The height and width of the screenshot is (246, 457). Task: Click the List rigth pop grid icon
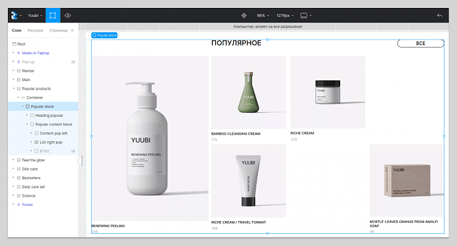(37, 142)
